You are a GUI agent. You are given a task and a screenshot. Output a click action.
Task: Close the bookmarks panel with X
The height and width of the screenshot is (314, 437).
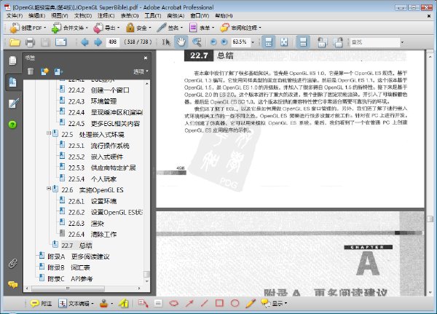(146, 58)
